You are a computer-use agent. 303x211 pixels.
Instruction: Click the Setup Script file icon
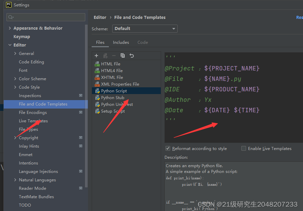(x=97, y=111)
